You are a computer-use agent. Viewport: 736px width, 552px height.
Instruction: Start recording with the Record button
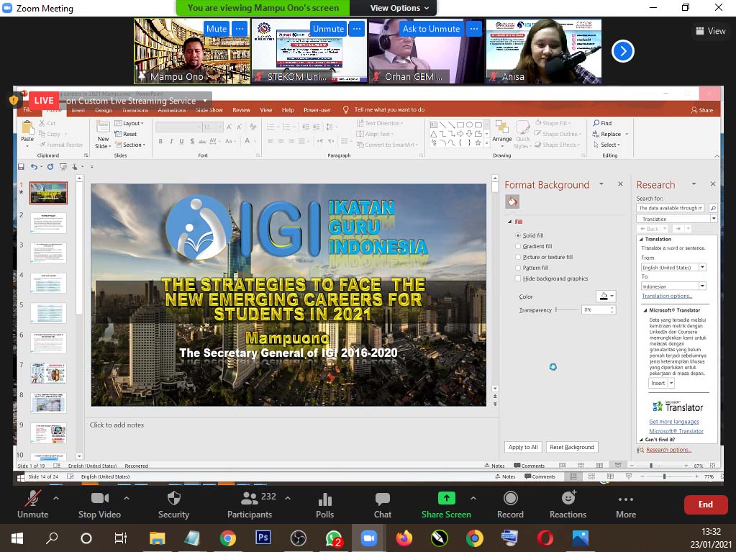(510, 504)
